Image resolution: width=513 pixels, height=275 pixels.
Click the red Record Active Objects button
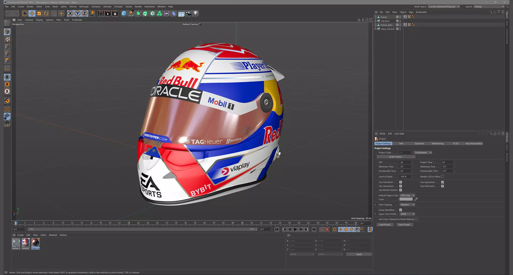pyautogui.click(x=327, y=229)
